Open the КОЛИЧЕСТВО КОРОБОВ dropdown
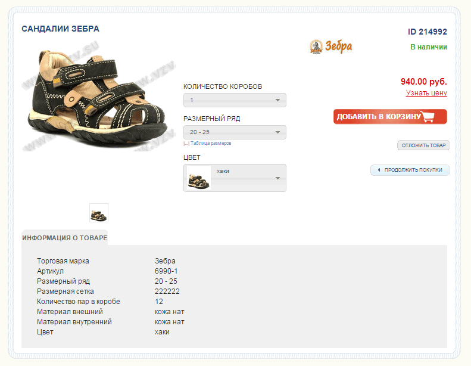Screen dimensions: 471x366 point(235,100)
